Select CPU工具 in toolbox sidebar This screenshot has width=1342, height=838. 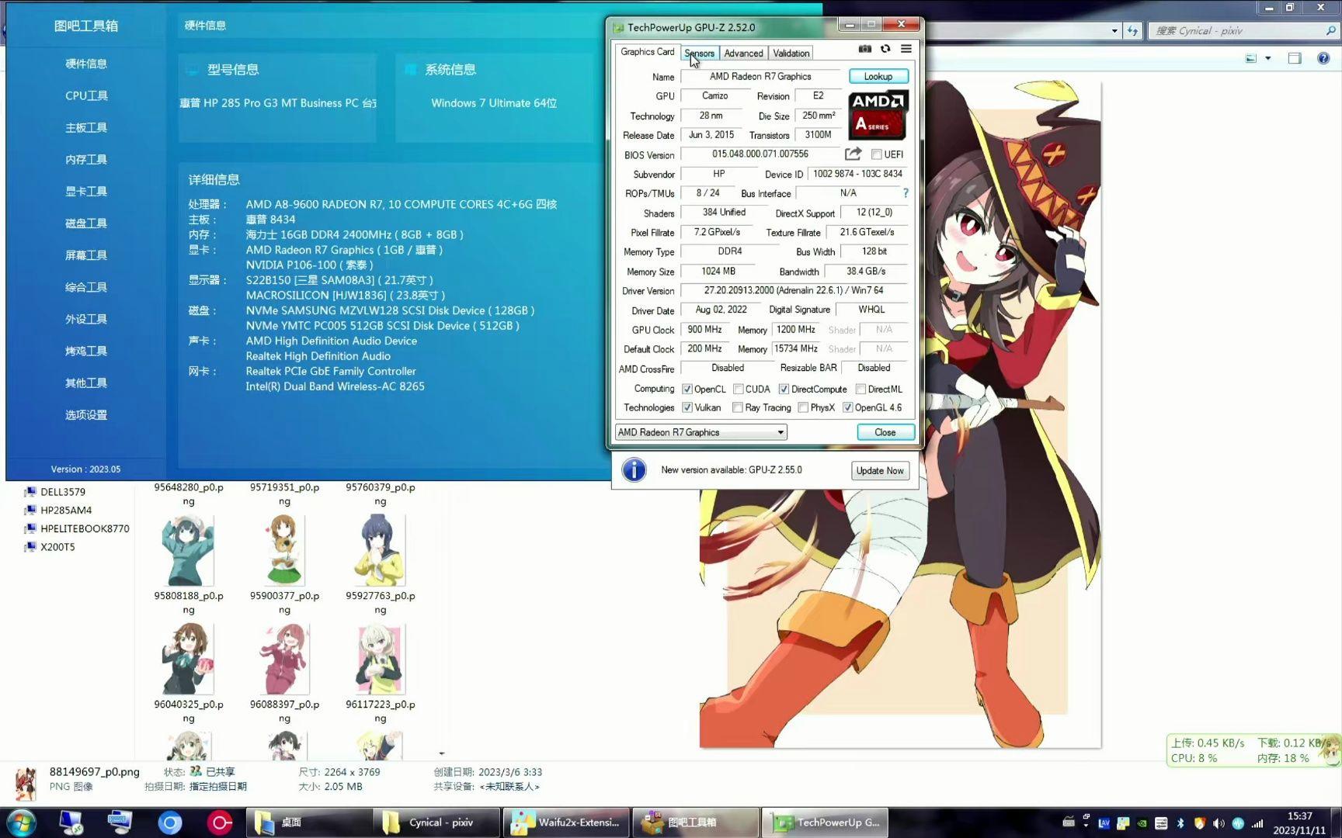86,95
